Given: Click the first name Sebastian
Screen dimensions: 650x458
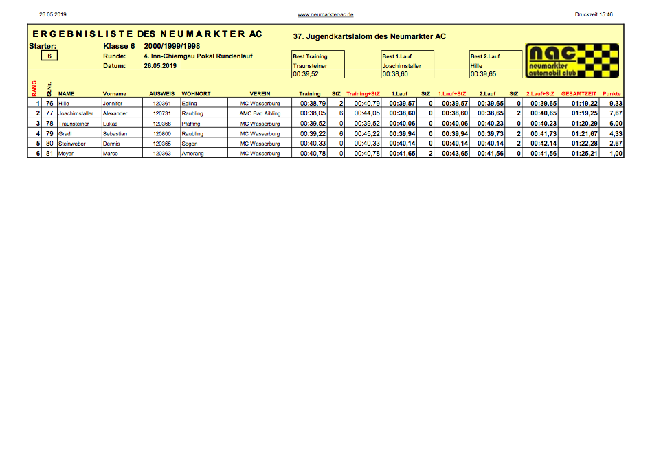Looking at the screenshot, I should point(115,134).
